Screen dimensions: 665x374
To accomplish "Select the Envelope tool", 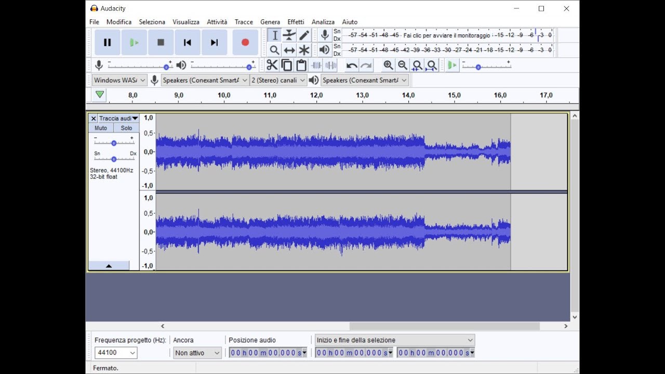I will click(x=289, y=35).
